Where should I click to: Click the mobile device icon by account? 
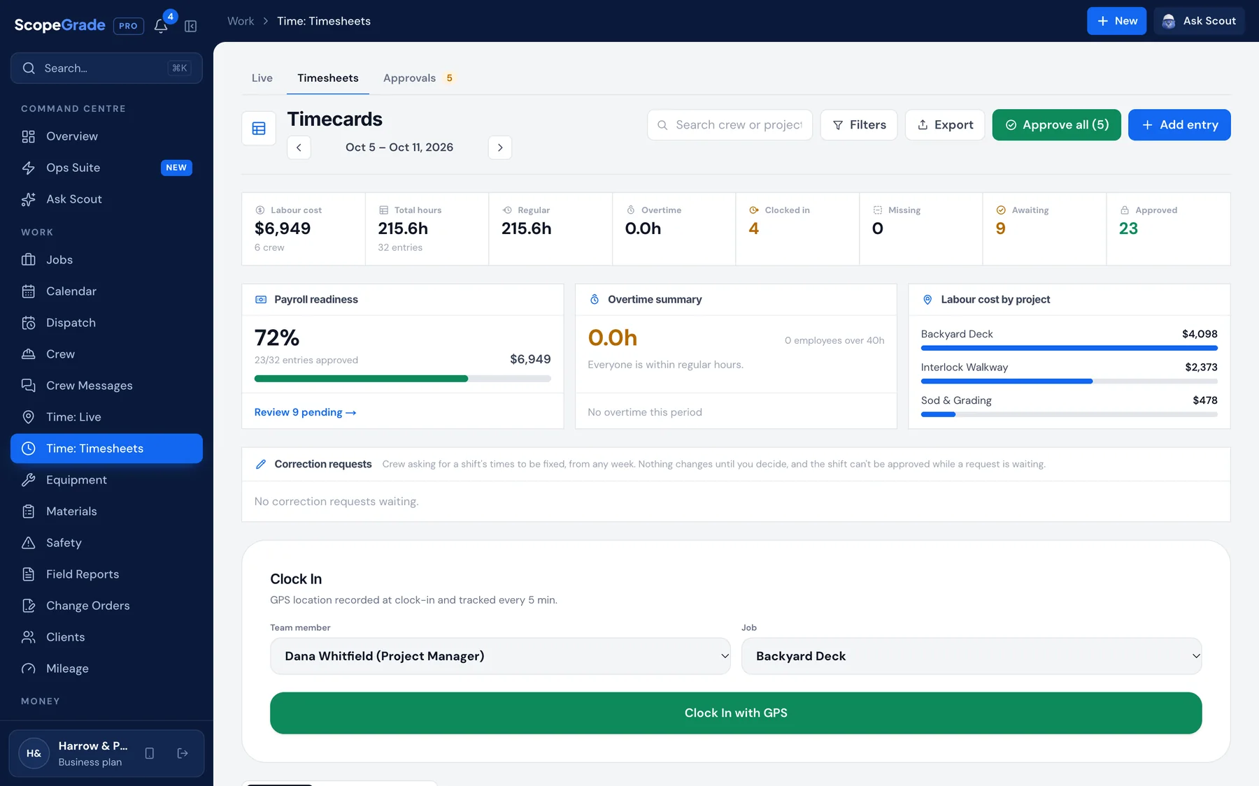pos(150,753)
